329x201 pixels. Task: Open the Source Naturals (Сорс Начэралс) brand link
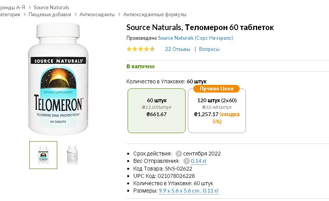[x=196, y=38]
